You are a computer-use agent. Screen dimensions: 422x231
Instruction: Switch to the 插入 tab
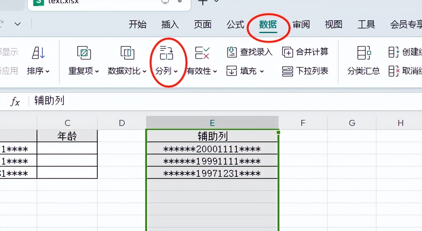170,24
